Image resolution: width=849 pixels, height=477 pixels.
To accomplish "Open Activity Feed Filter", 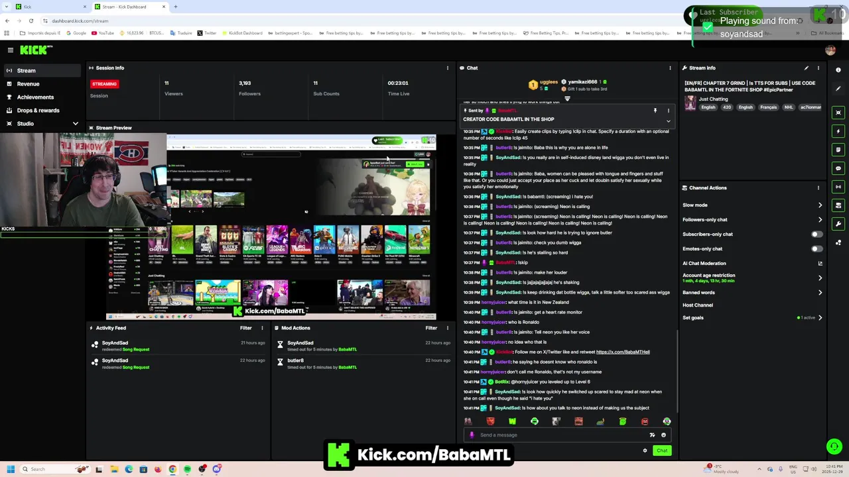I will click(245, 328).
